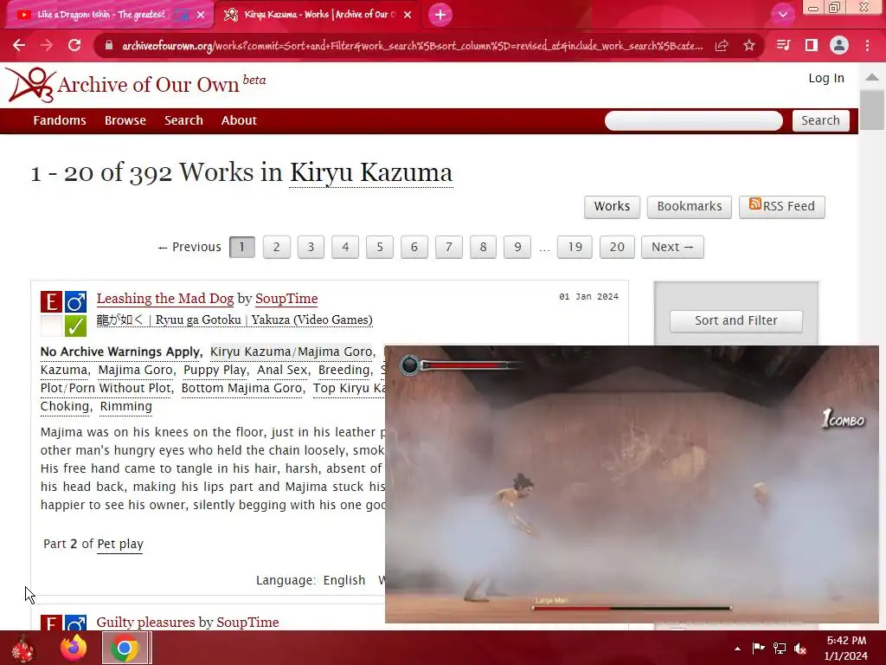Click the Works button
This screenshot has height=665, width=886.
tap(612, 206)
